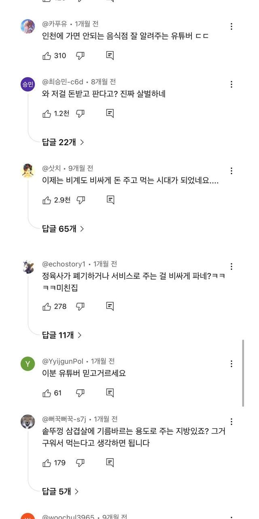The height and width of the screenshot is (519, 259).
Task: Open more options for @최승민-c6d's comment
Action: 231,84
